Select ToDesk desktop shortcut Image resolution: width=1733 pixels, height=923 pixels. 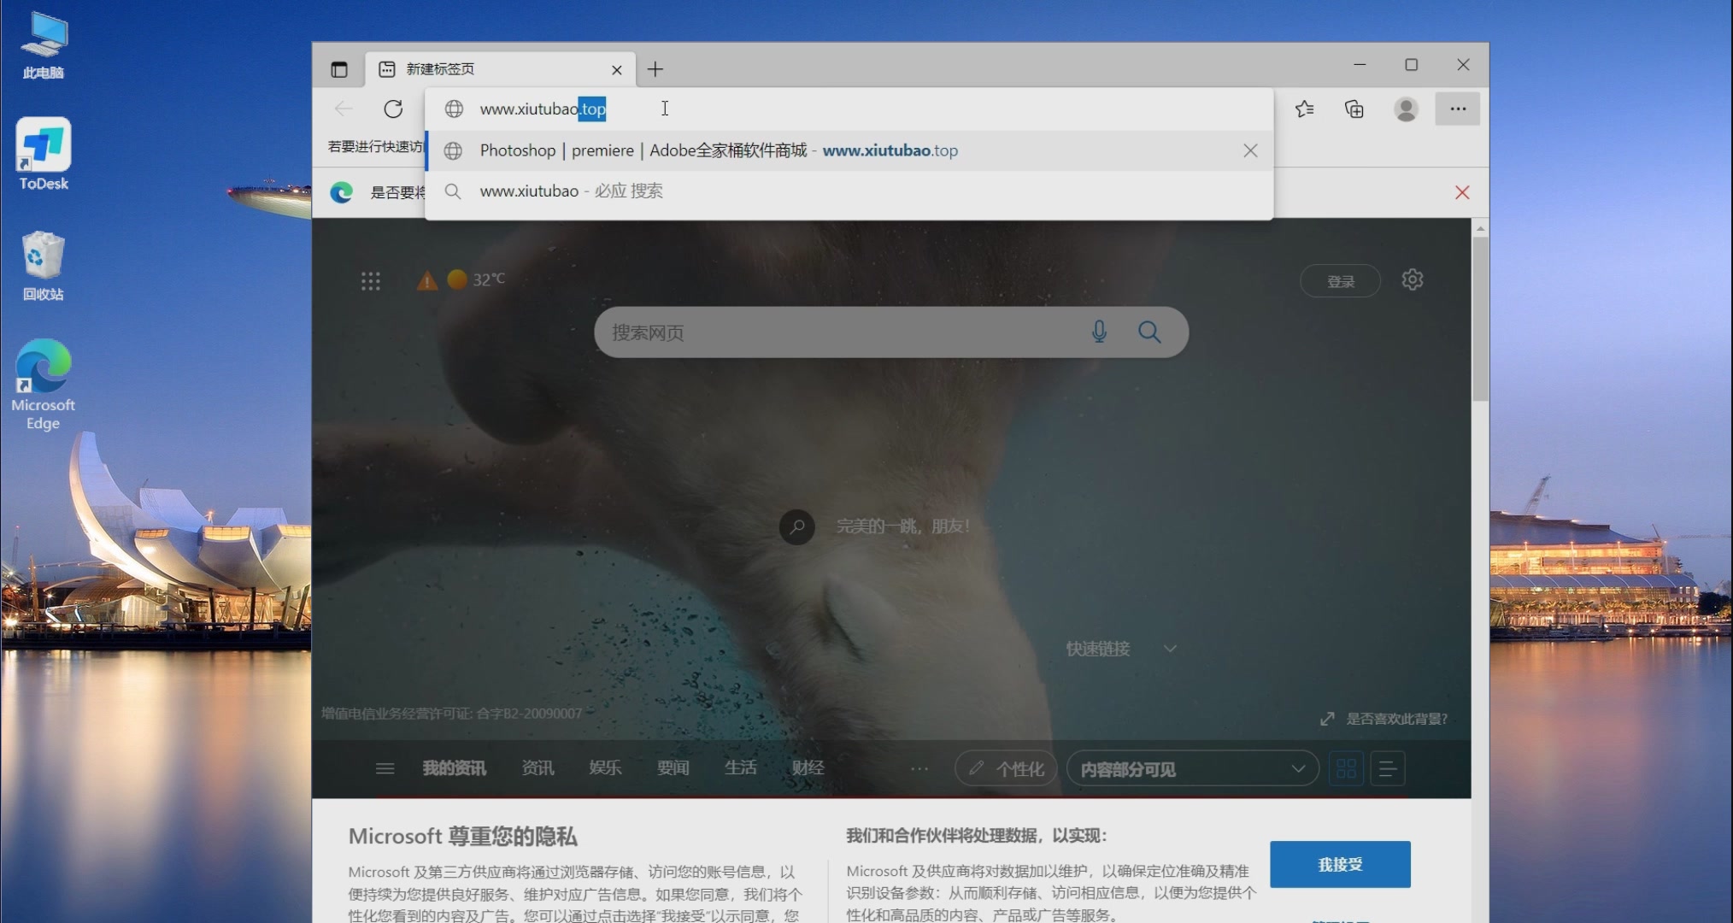pos(44,154)
